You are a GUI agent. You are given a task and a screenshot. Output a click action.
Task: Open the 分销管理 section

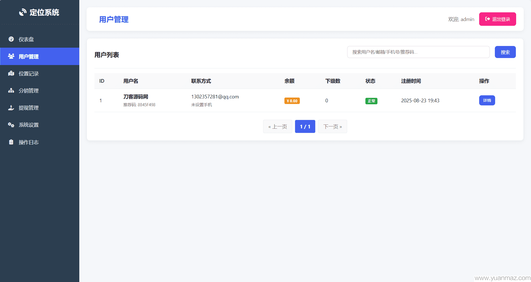40,91
